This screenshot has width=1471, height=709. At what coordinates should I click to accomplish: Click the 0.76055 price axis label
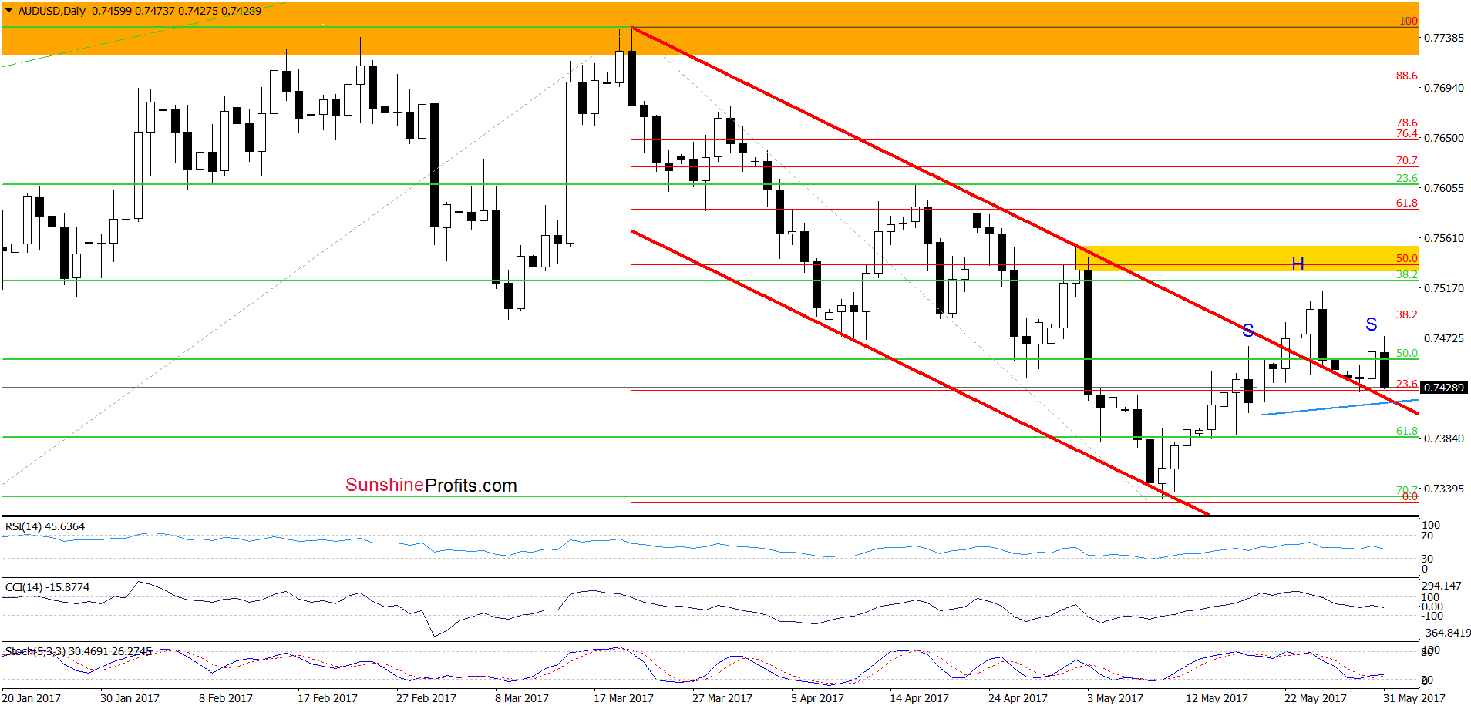click(1443, 188)
